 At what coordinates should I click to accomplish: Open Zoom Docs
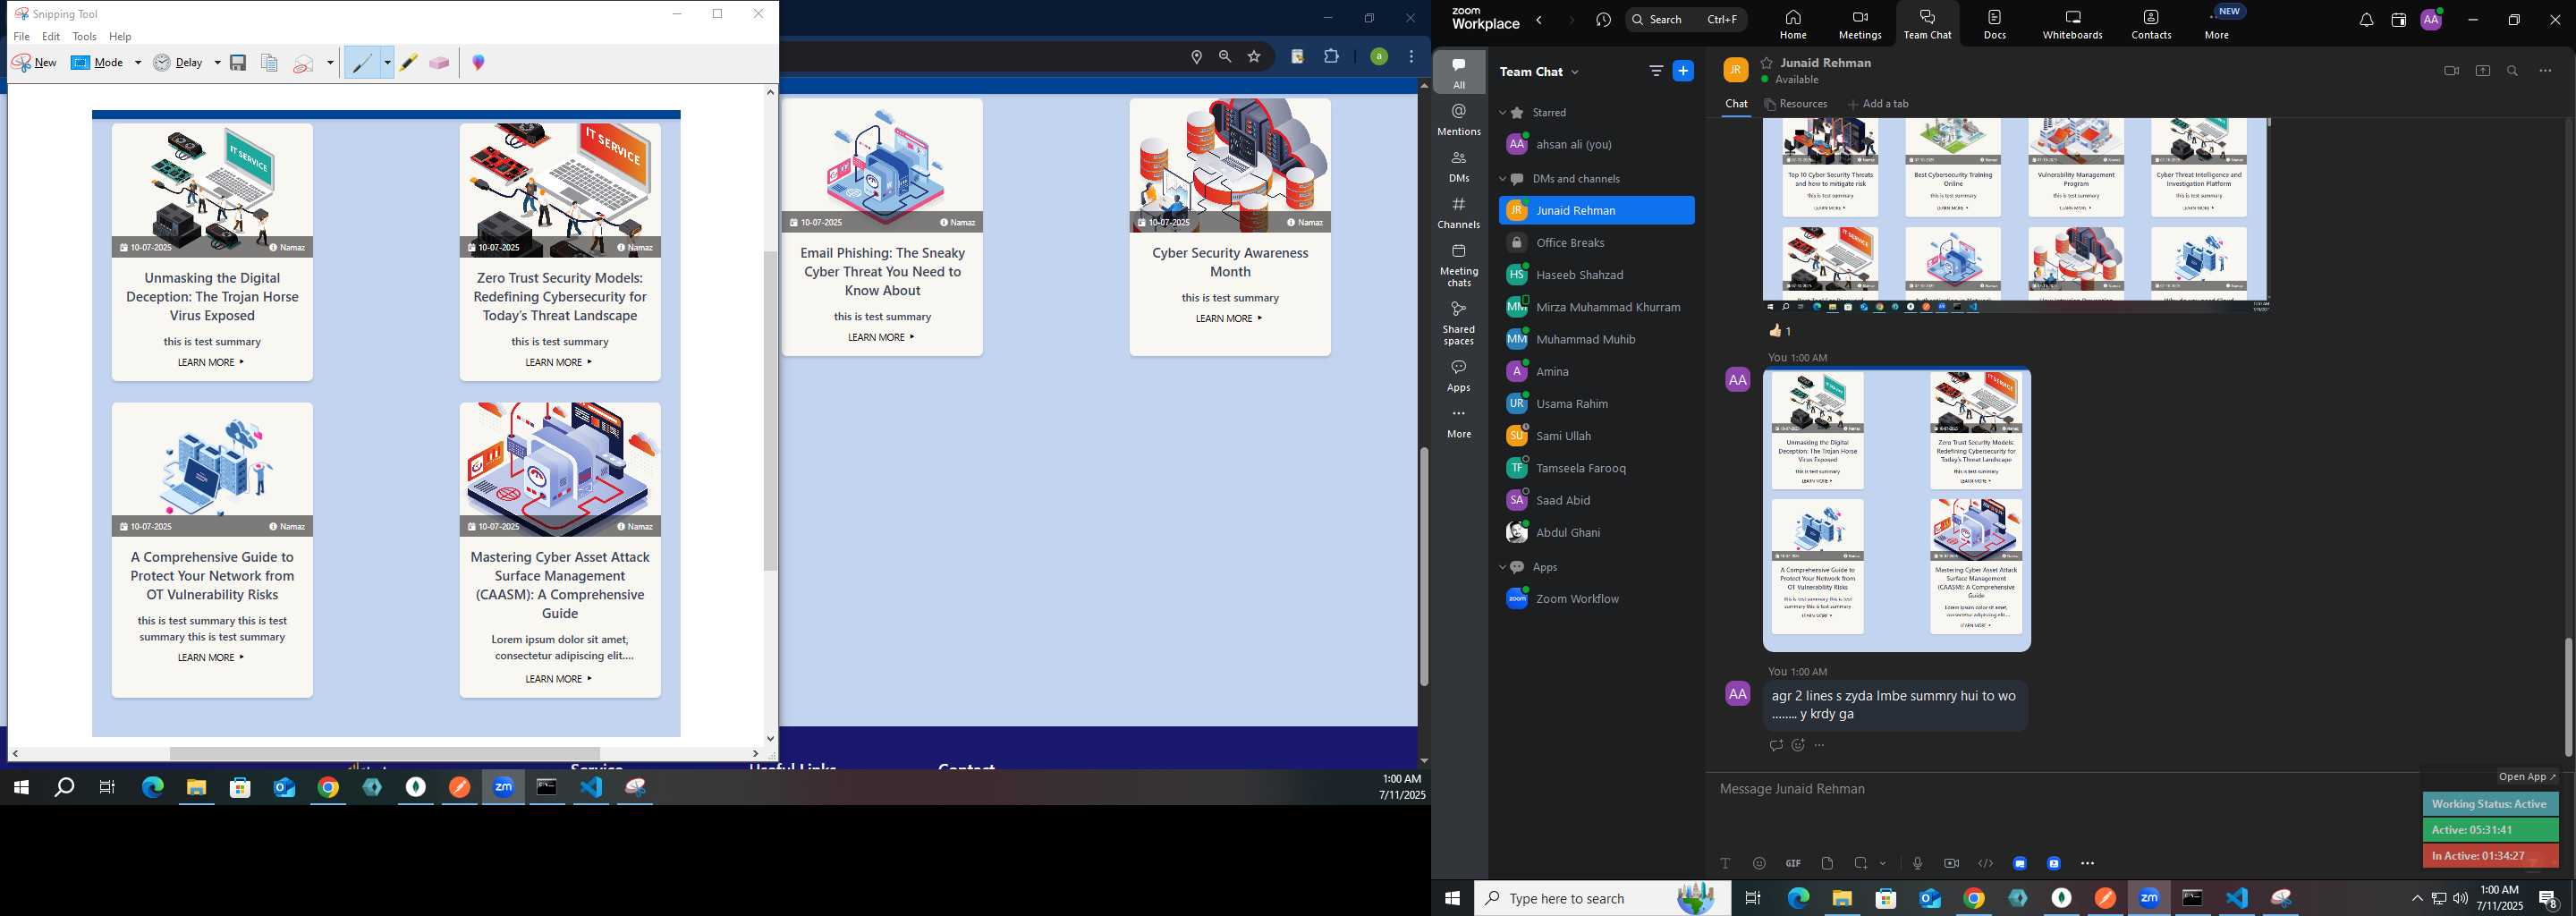coord(1995,24)
